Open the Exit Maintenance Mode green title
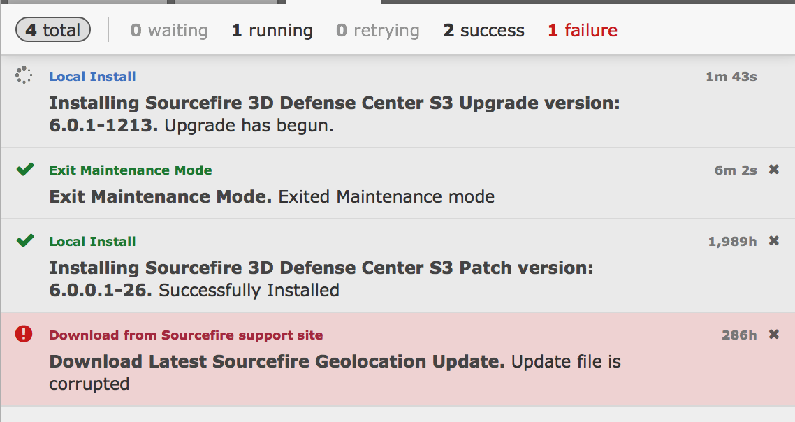This screenshot has width=795, height=422. click(x=131, y=170)
